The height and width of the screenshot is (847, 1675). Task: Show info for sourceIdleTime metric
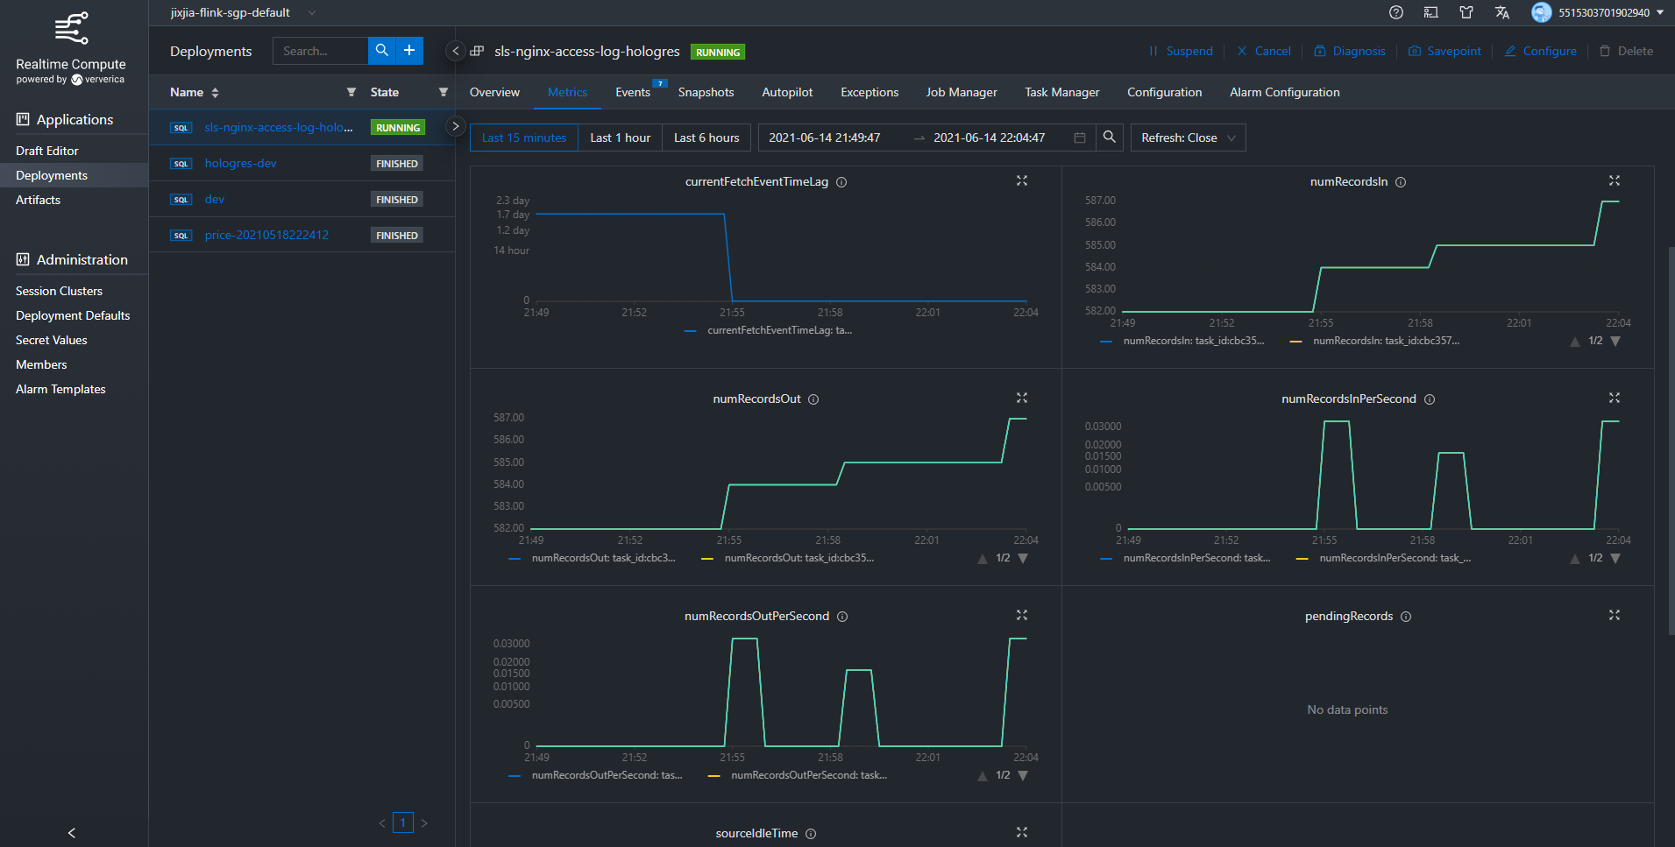[x=811, y=834]
